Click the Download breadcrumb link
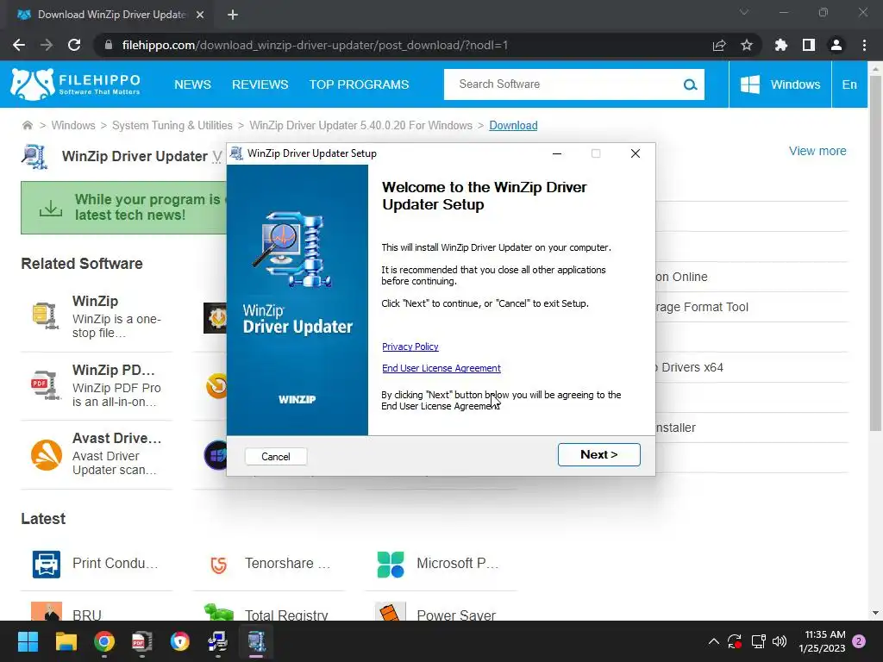Screen dimensions: 883x662 click(x=513, y=125)
